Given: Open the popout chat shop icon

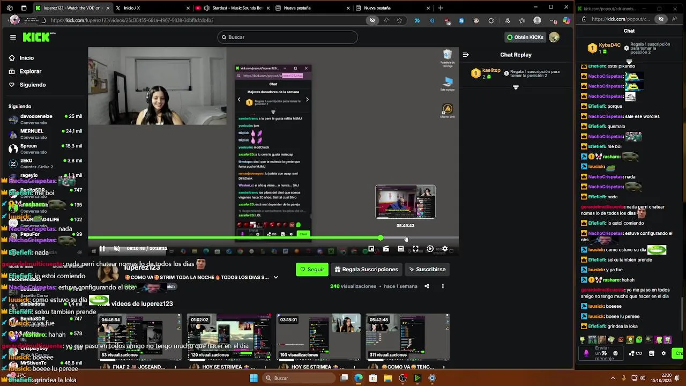Looking at the screenshot, I should (x=652, y=353).
